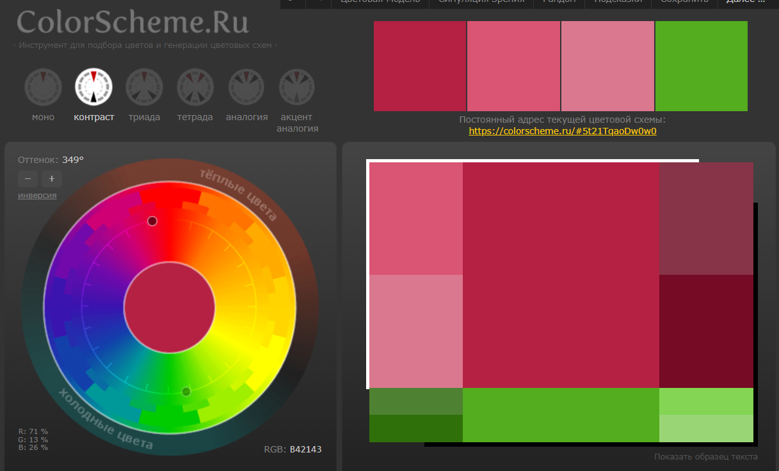Click the ColorScheme.Ru logo
Viewport: 779px width, 471px height.
point(133,22)
